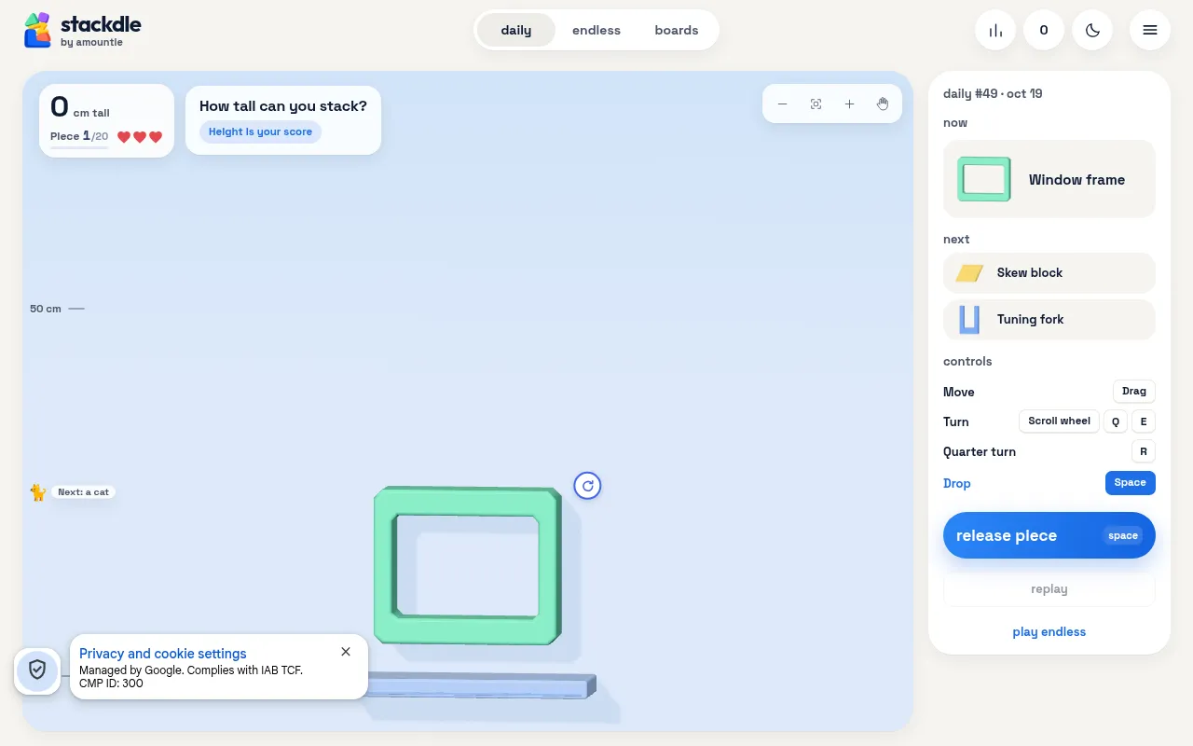Open the privacy shield icon

click(x=37, y=670)
